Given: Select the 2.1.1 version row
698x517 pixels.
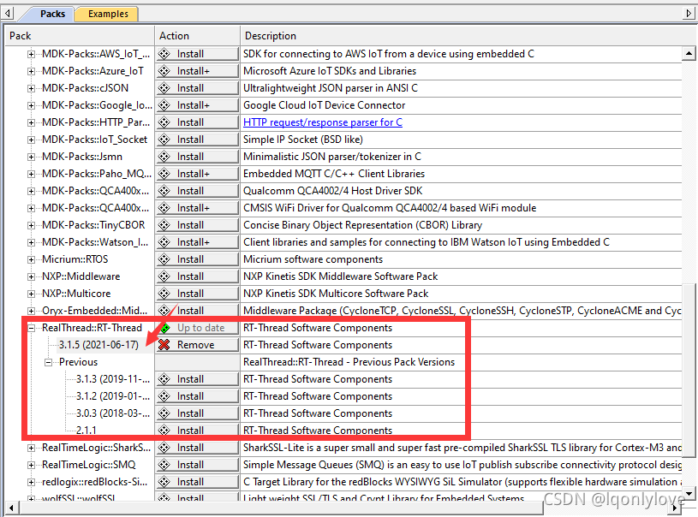Looking at the screenshot, I should (86, 431).
